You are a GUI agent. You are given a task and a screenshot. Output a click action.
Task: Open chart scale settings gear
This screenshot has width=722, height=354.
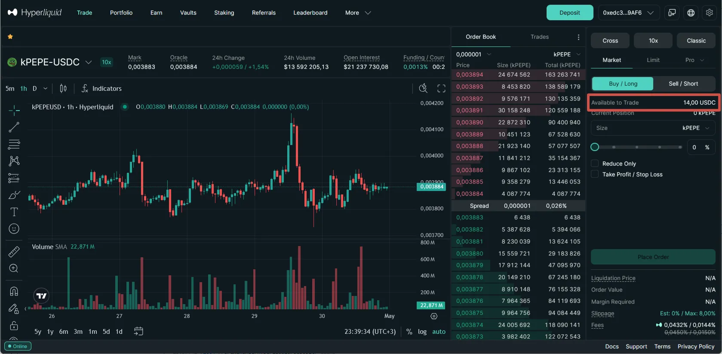point(434,316)
